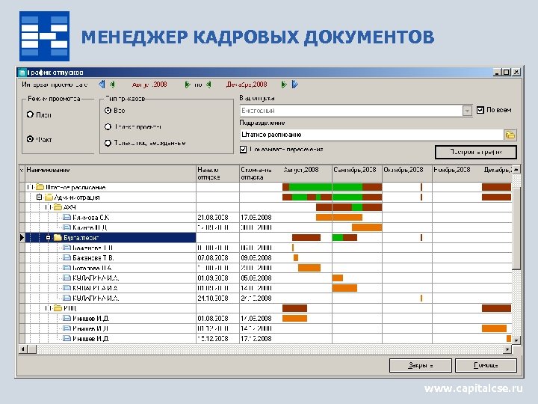Click the Помощь button
The image size is (538, 404).
coord(486,365)
